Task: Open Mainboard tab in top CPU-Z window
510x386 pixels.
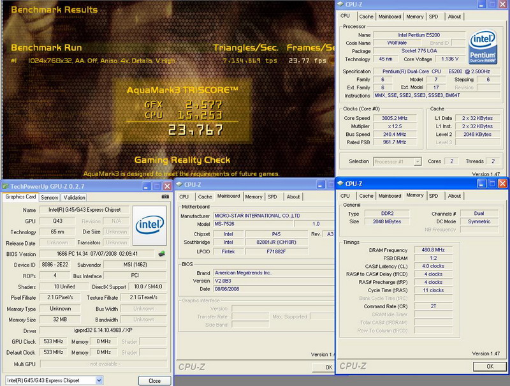Action: [x=390, y=17]
